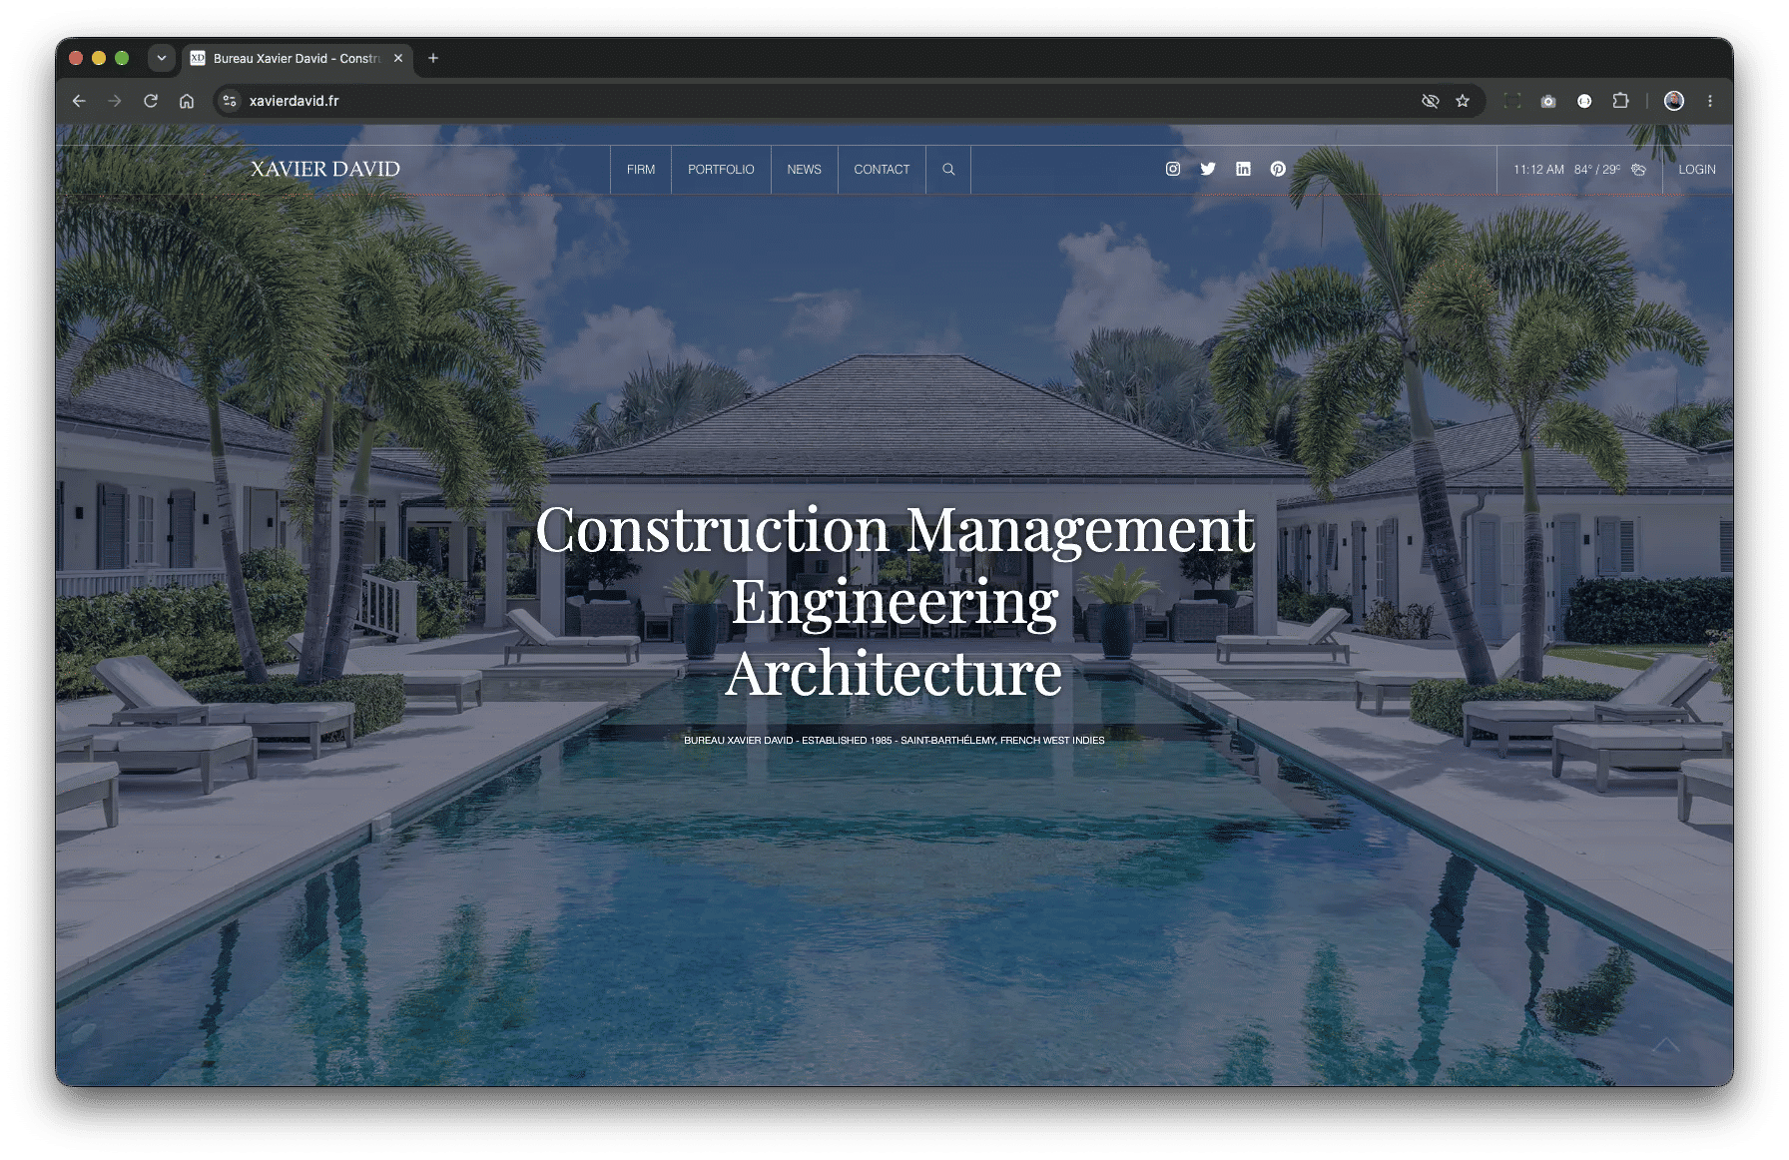
Task: Open the PORTFOLIO menu item
Action: [721, 170]
